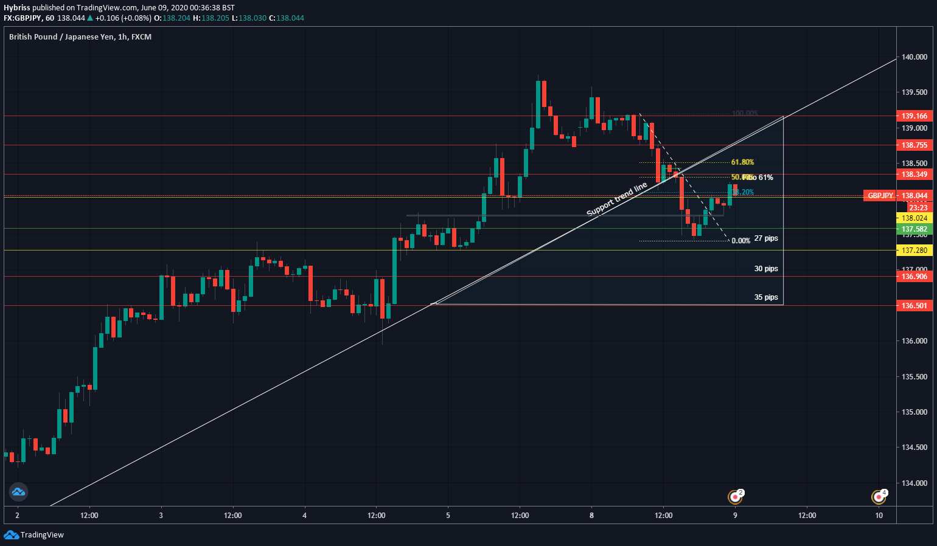Click the 134.000 price axis label
Screen dimensions: 937x546
pyautogui.click(x=914, y=483)
